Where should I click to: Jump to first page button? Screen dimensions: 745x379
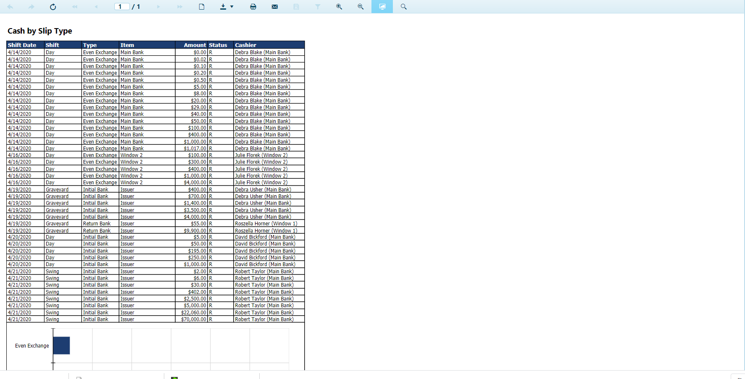pos(75,7)
